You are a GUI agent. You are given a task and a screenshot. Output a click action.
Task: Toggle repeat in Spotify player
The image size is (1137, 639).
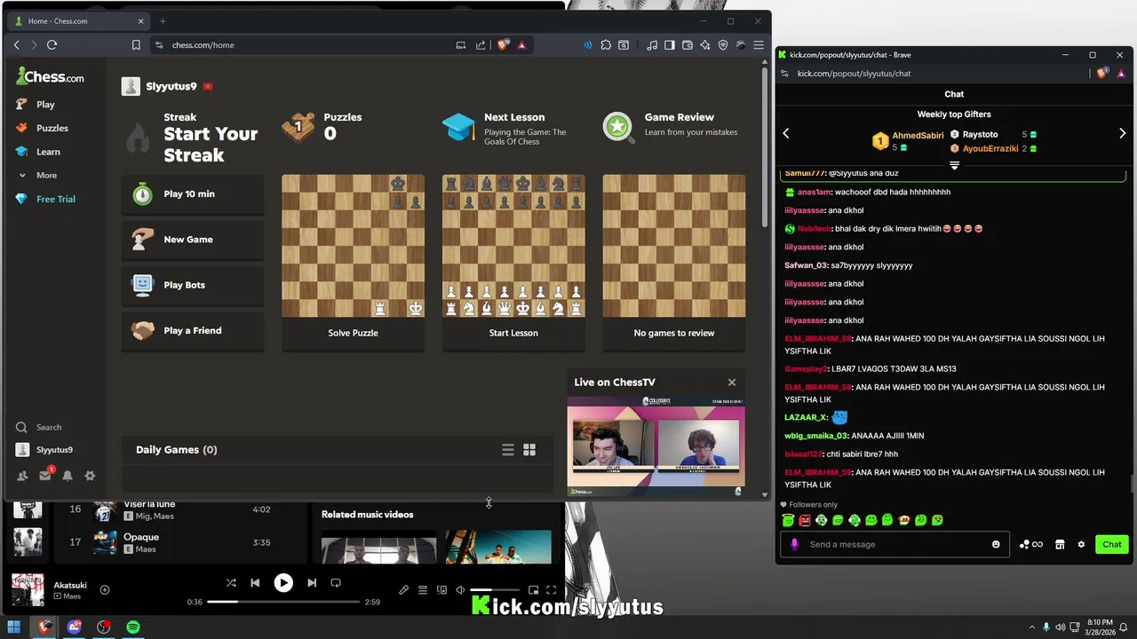(336, 583)
